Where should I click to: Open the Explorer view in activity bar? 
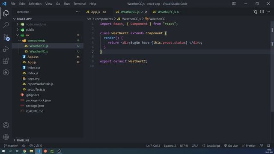[6, 13]
